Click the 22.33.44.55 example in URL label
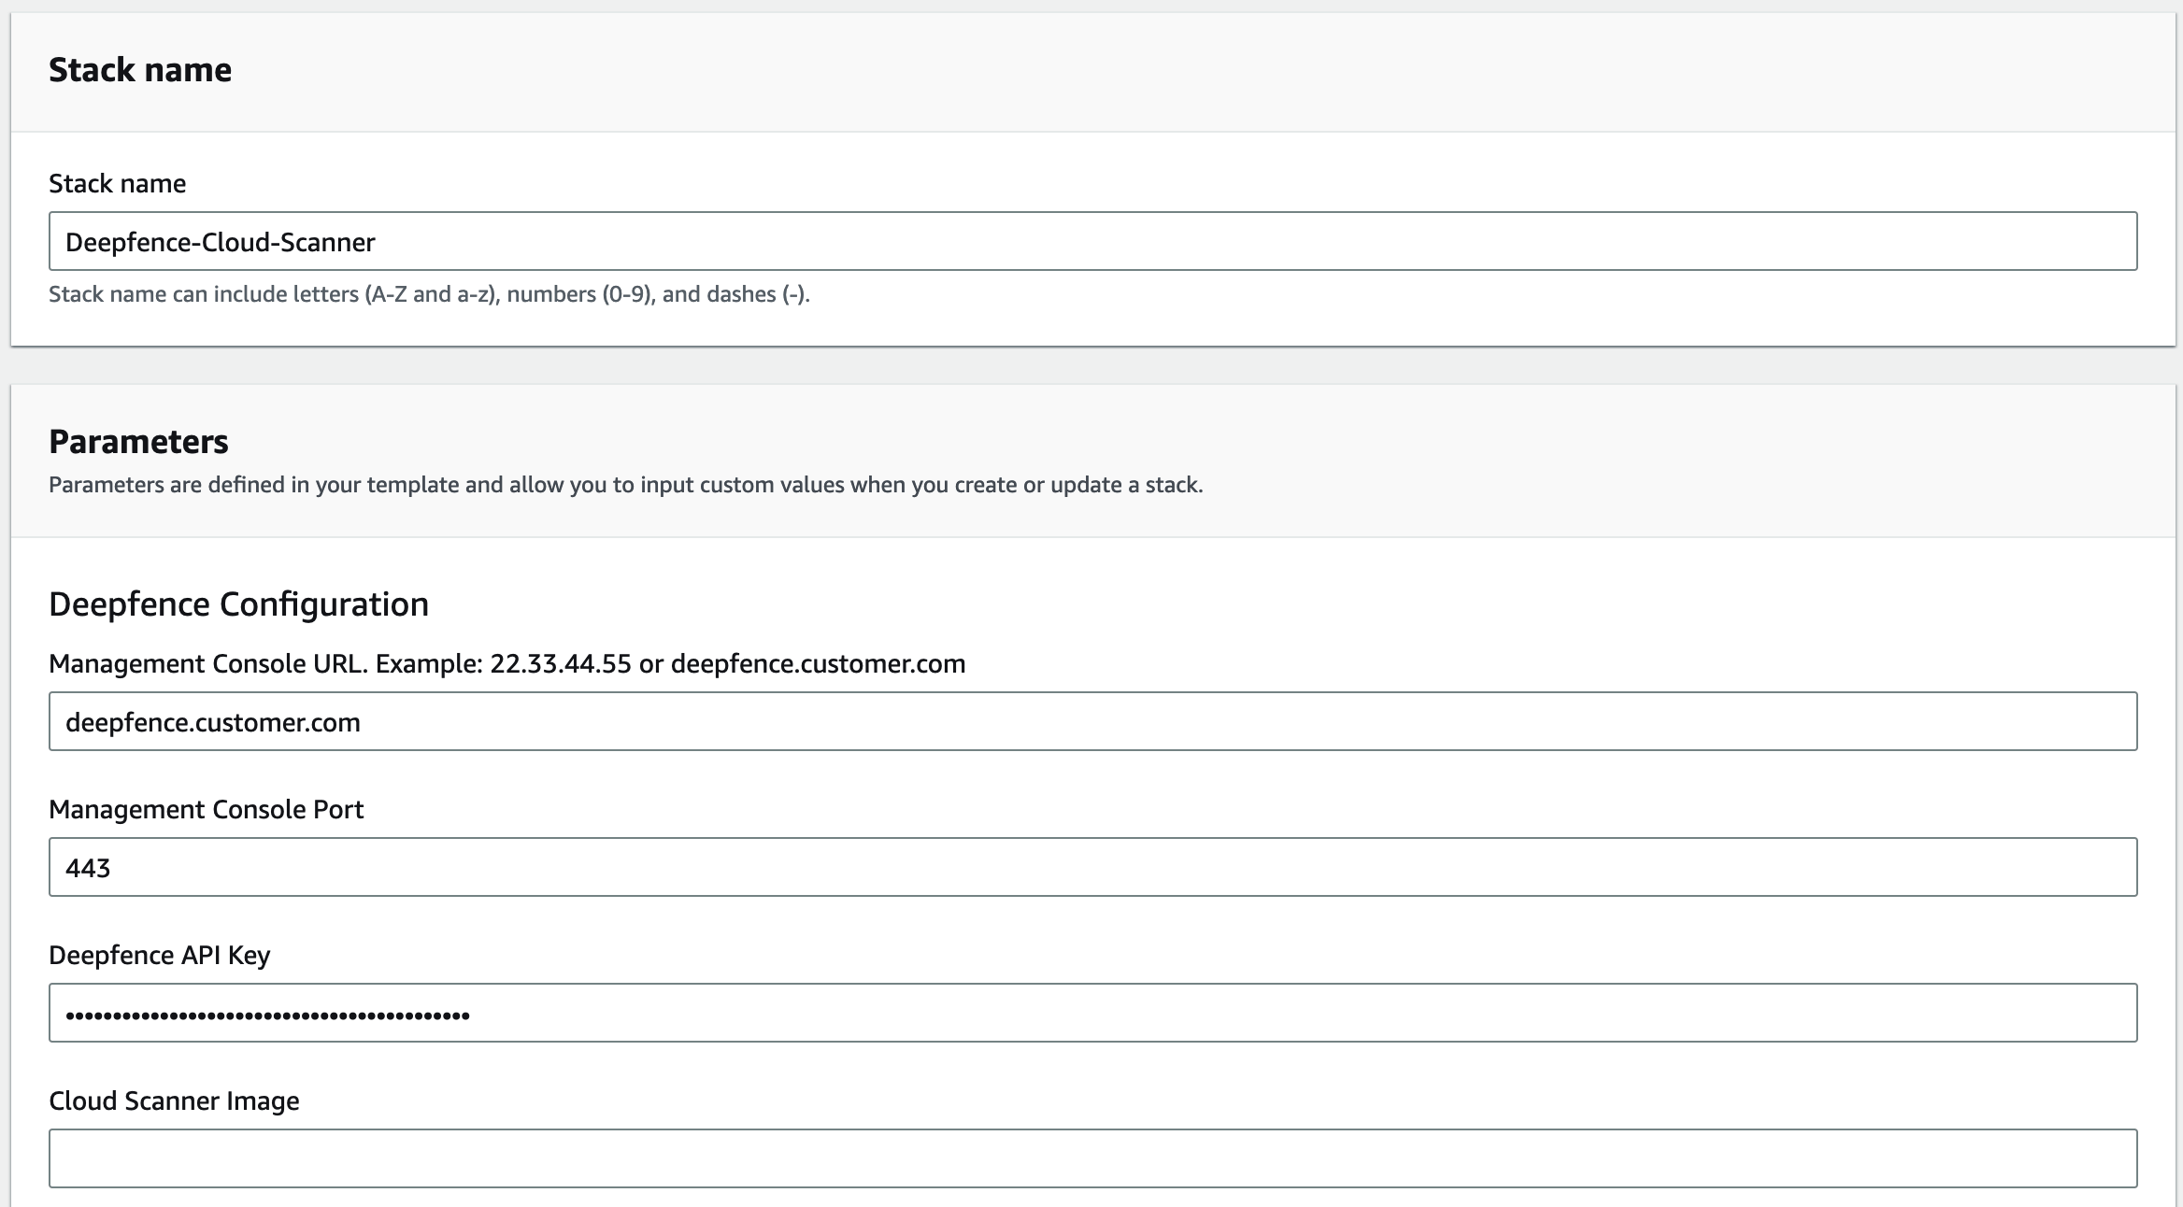The width and height of the screenshot is (2183, 1207). pyautogui.click(x=561, y=663)
